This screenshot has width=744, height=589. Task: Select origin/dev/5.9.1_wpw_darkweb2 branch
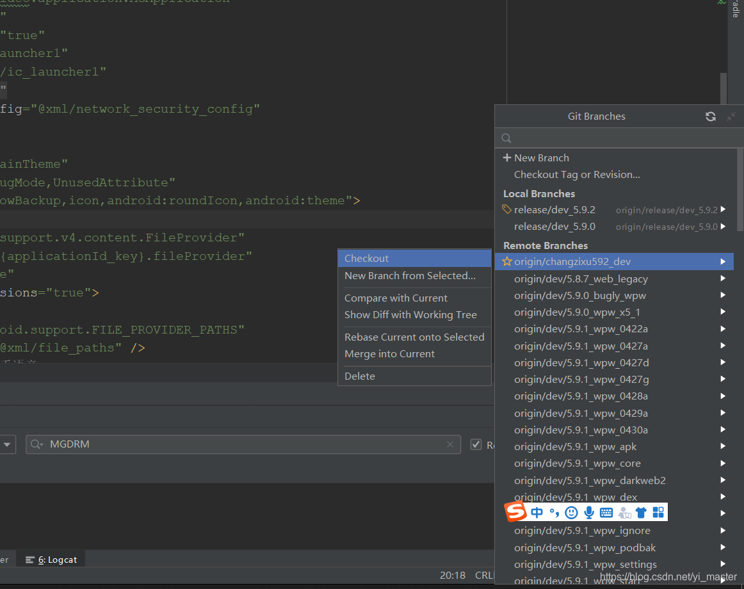point(614,480)
